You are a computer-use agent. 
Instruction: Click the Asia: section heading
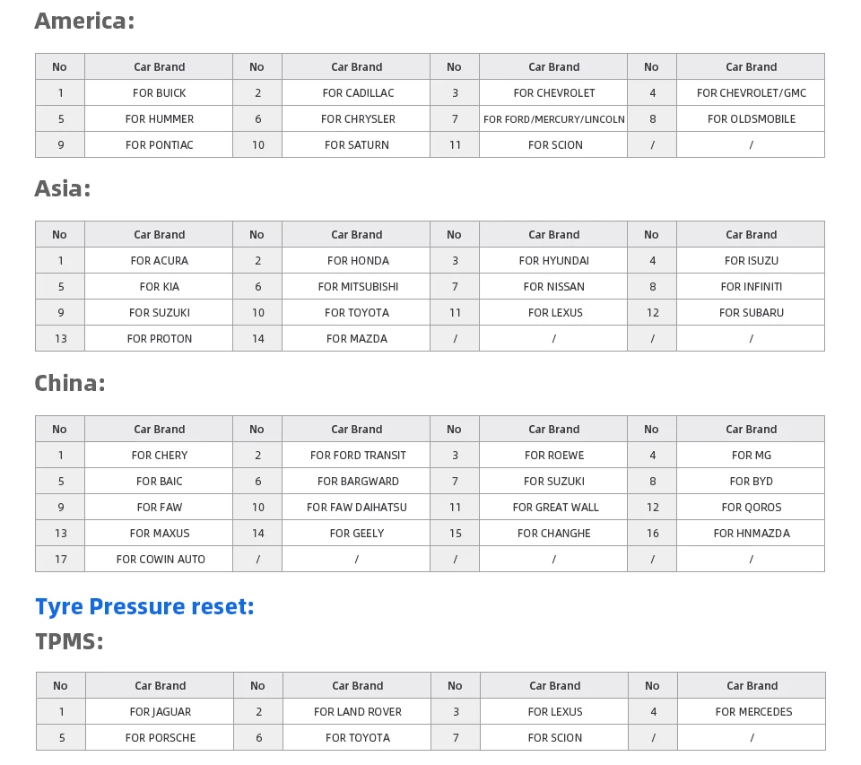63,188
